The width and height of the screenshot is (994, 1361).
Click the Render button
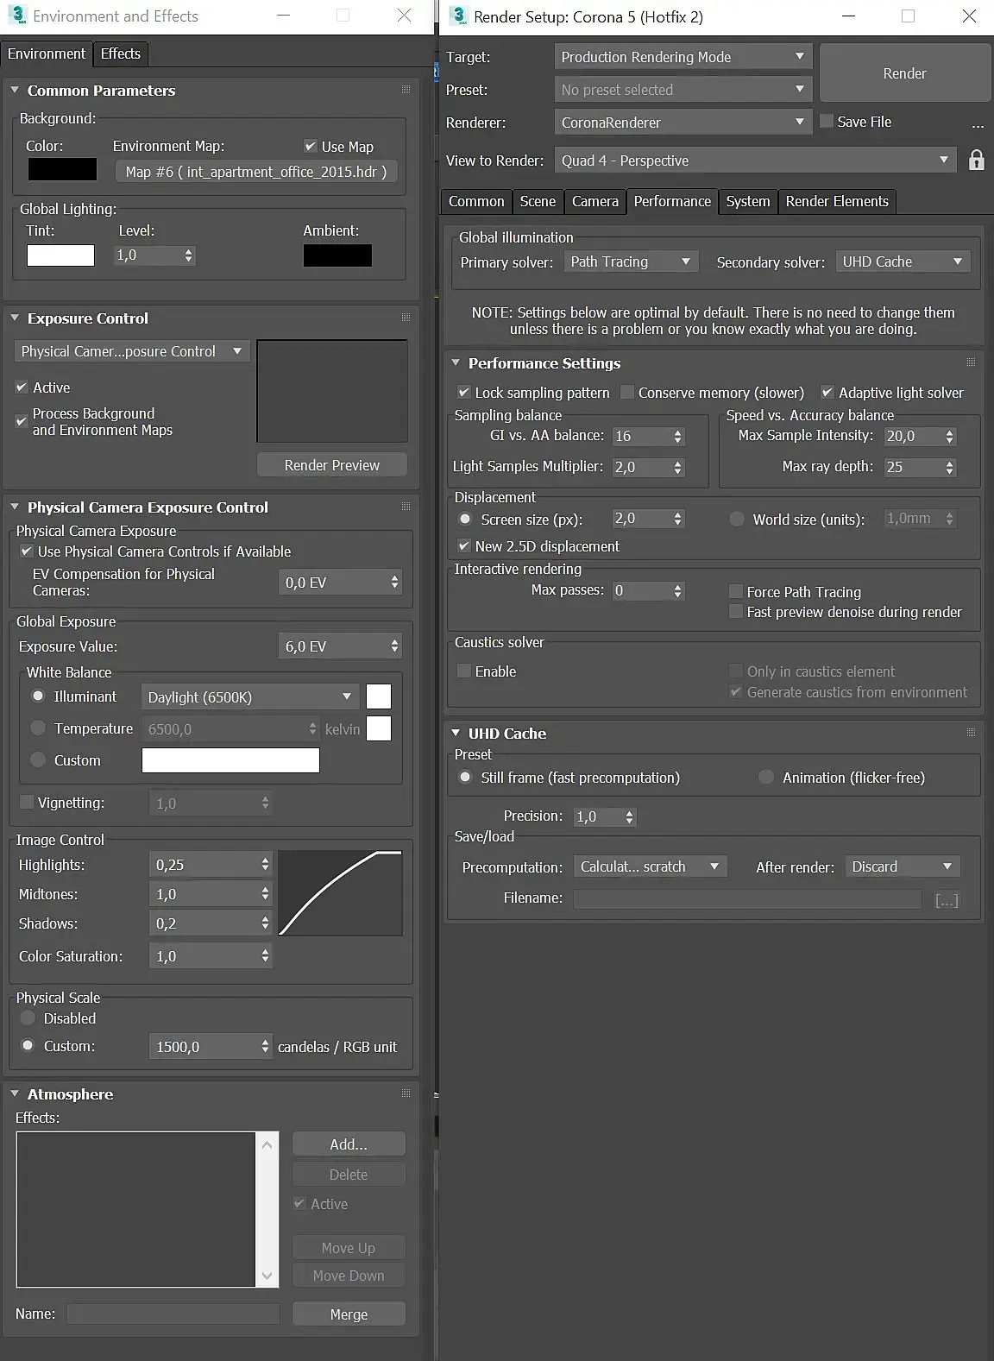(904, 73)
